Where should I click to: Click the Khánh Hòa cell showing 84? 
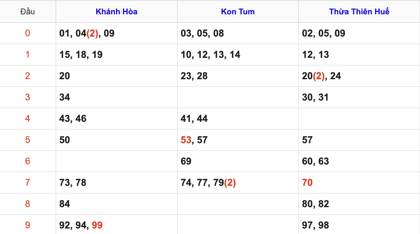(117, 204)
